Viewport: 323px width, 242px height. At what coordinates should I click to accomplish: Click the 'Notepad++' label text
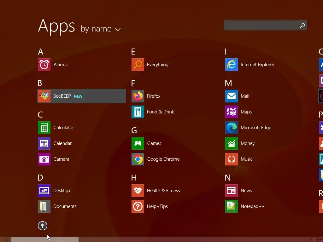(x=253, y=207)
